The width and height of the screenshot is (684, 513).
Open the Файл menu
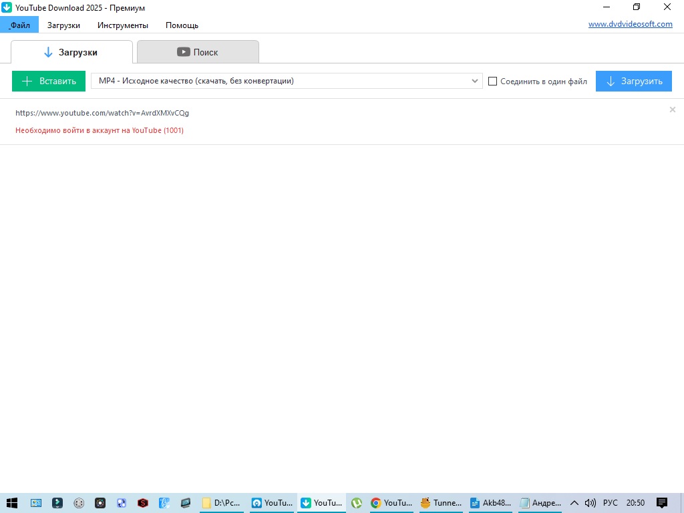19,25
